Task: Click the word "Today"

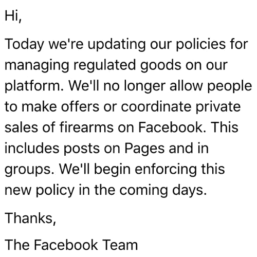Action: pyautogui.click(x=24, y=45)
